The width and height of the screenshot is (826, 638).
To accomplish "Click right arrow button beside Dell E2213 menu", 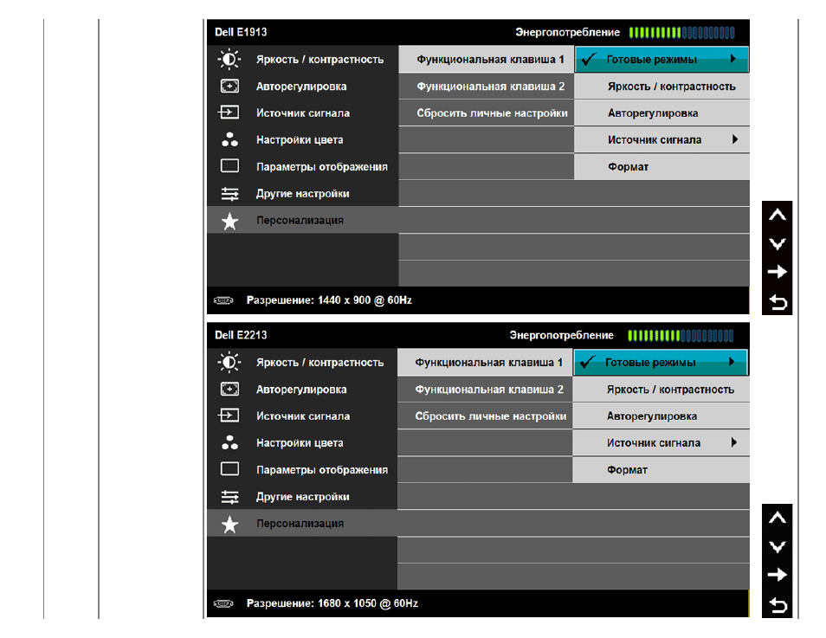I will tap(777, 575).
